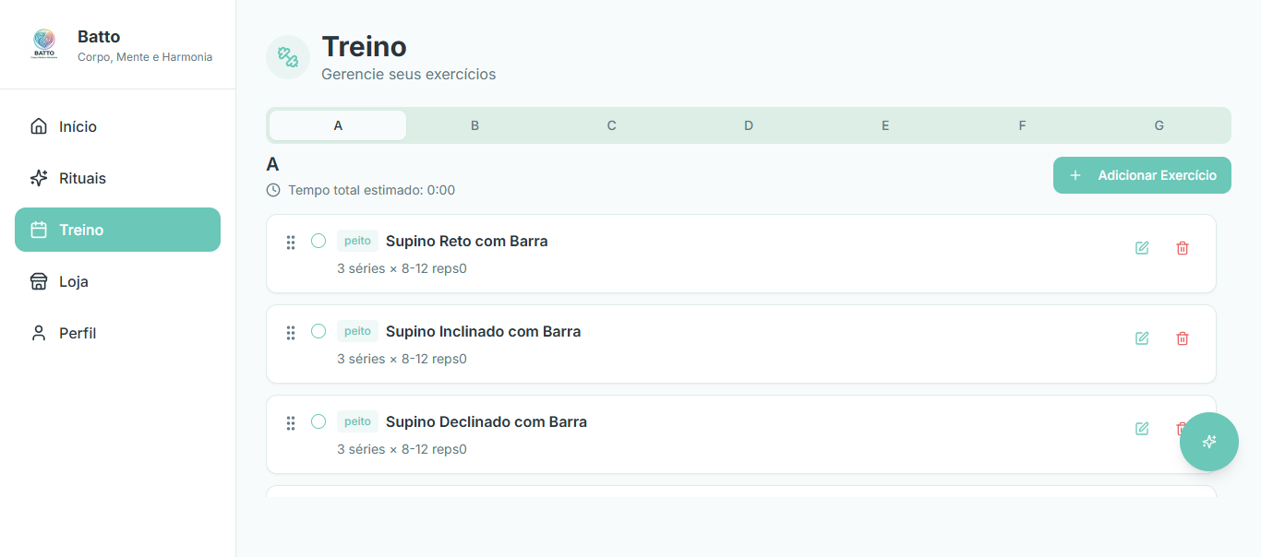Mark Supino Inclinado com Barra as done
1261x557 pixels.
tap(318, 331)
